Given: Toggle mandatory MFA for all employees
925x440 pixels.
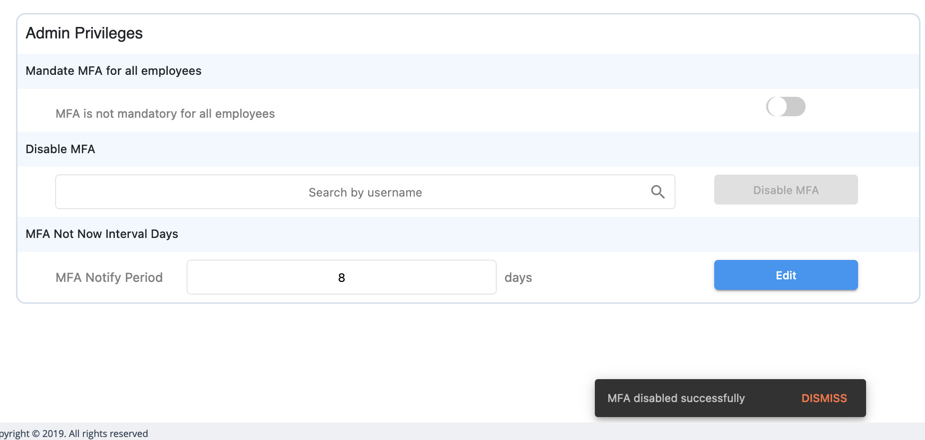Looking at the screenshot, I should 786,107.
